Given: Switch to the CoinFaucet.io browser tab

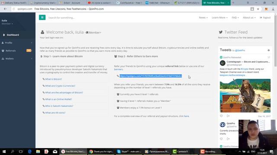Looking at the screenshot, I should pos(130,3).
